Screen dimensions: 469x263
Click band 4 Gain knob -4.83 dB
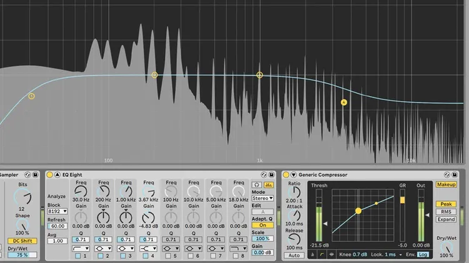[148, 218]
